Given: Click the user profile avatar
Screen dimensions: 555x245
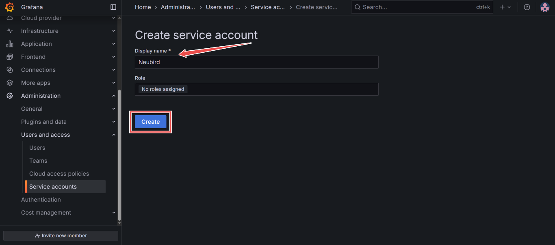Looking at the screenshot, I should tap(545, 7).
